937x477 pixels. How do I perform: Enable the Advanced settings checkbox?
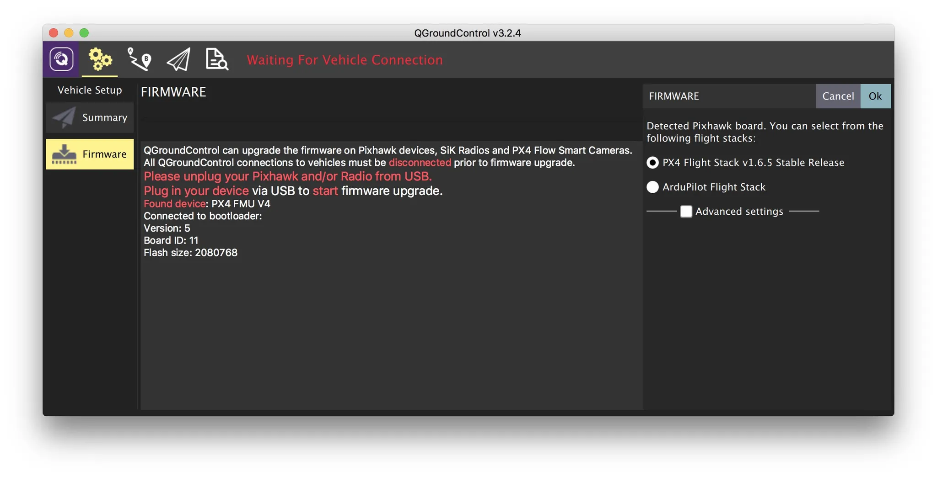686,212
